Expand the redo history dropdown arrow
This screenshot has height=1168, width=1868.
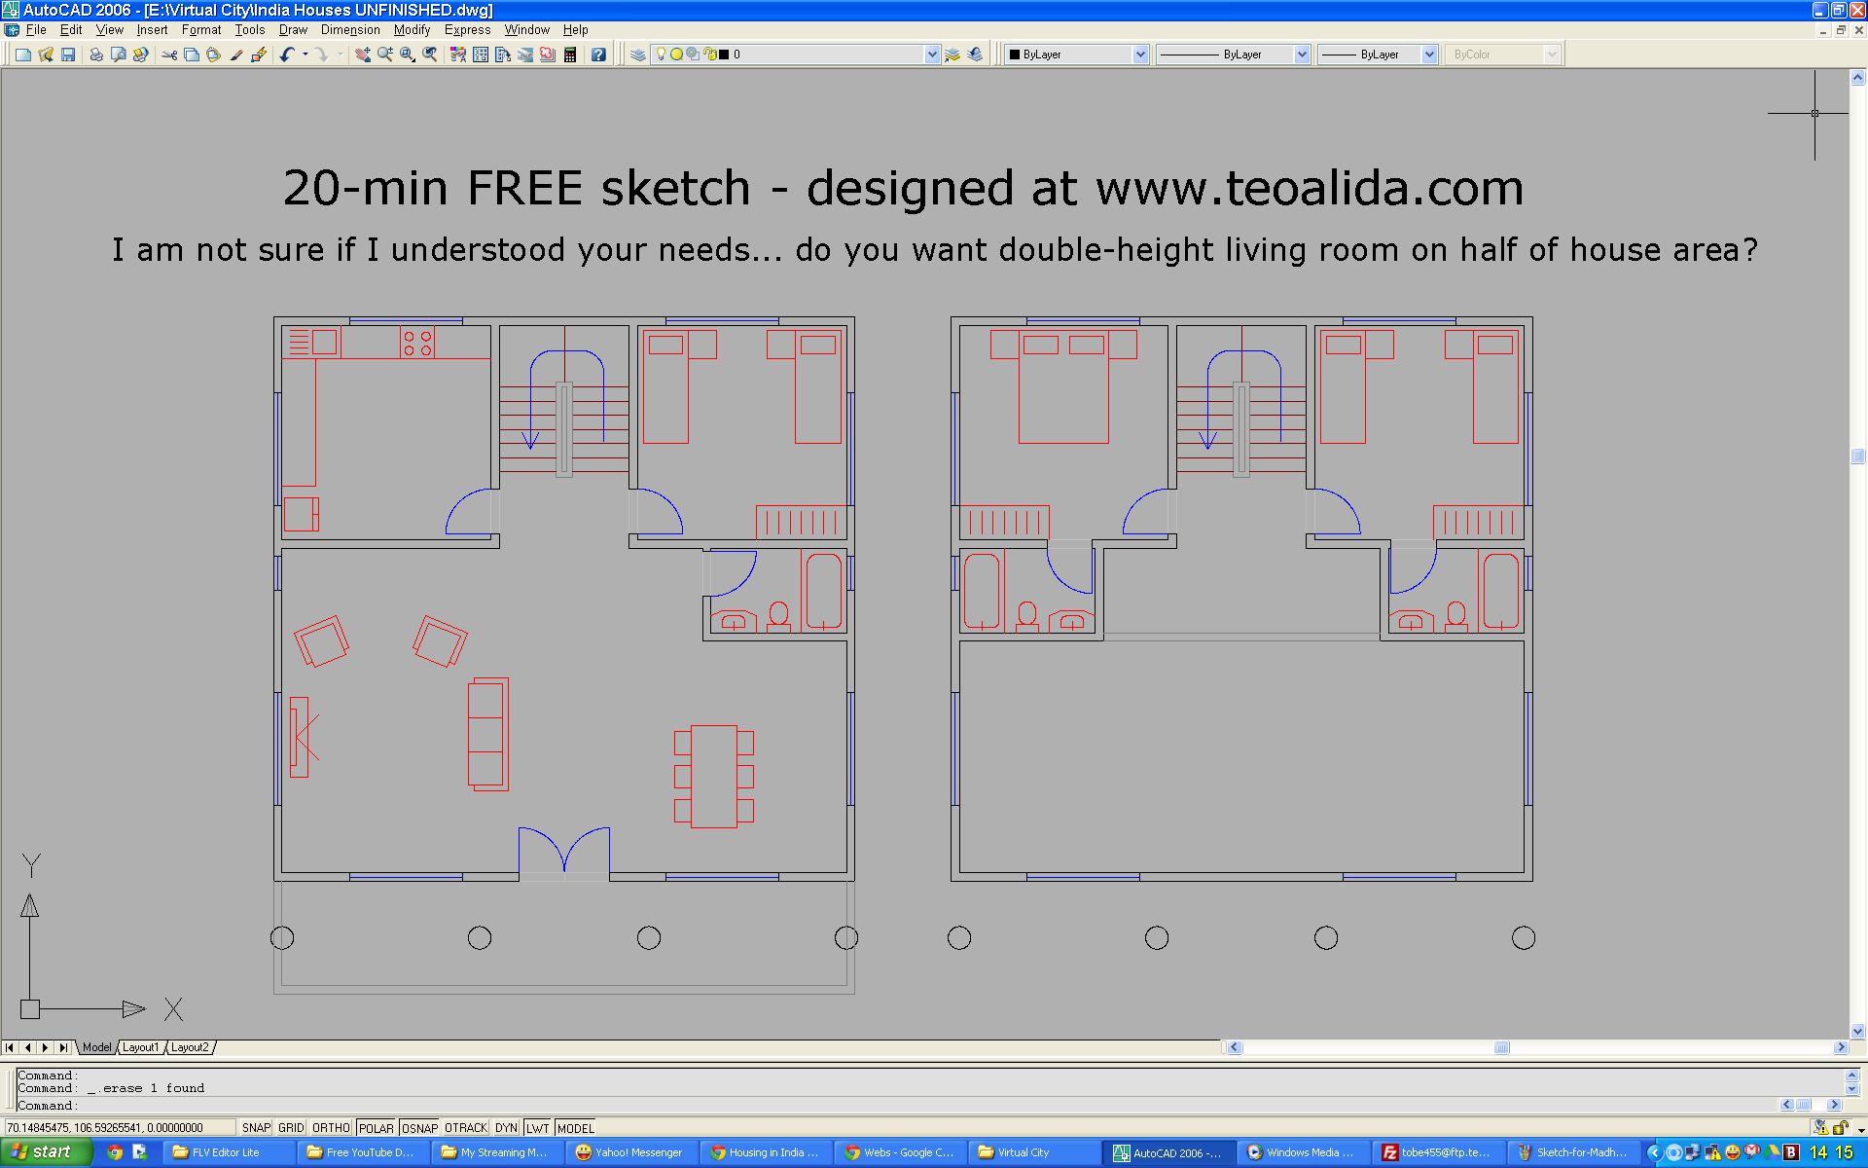[340, 55]
